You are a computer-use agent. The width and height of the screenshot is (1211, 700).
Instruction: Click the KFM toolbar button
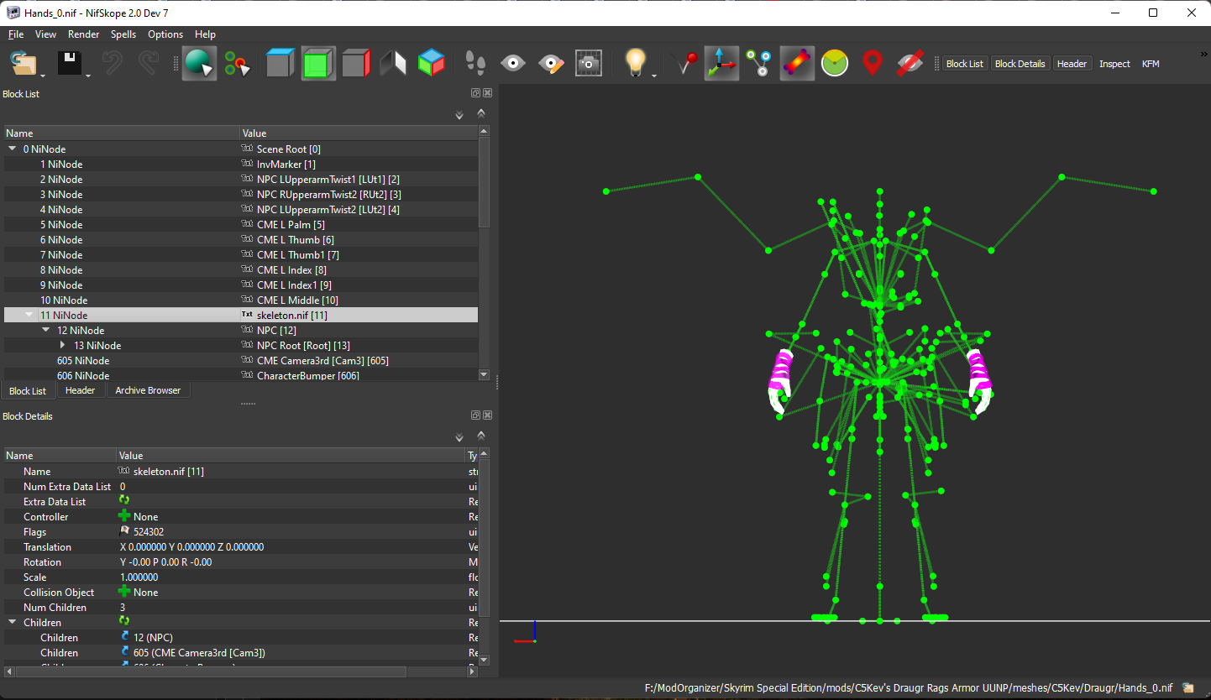(1151, 64)
